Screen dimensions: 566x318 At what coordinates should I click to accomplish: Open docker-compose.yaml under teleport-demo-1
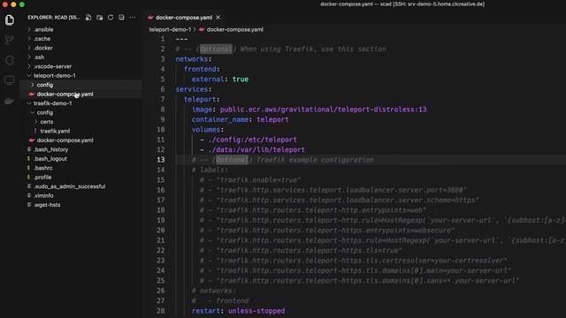coord(65,95)
